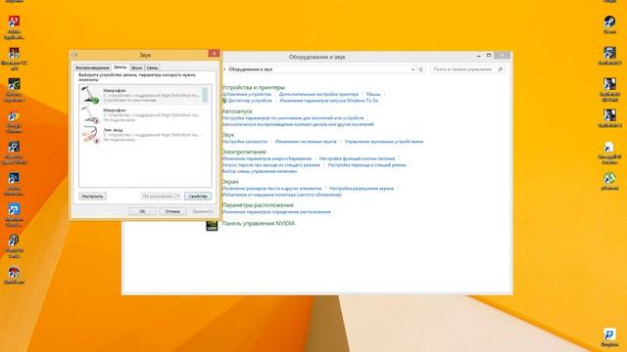Open Настройка разрешения экрана link
627x352 pixels.
pyautogui.click(x=362, y=189)
